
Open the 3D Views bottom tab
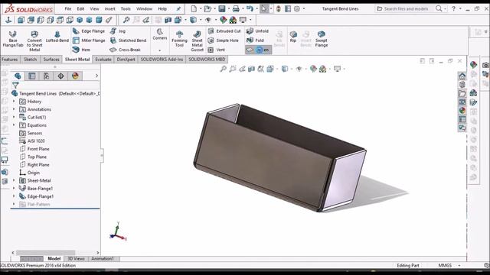76,258
